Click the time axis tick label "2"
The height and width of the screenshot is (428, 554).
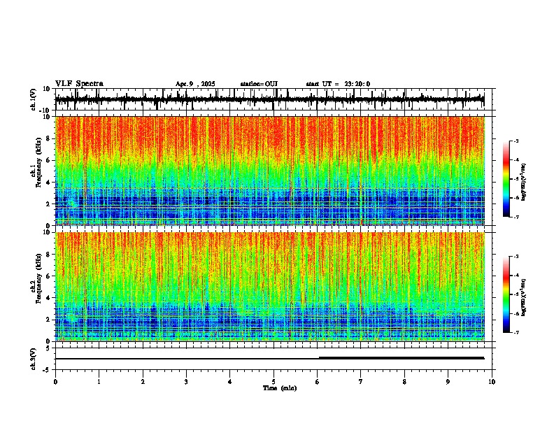[x=143, y=382]
